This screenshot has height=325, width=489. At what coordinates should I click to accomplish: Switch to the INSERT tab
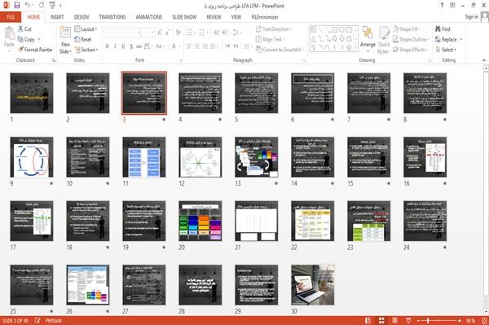[57, 17]
